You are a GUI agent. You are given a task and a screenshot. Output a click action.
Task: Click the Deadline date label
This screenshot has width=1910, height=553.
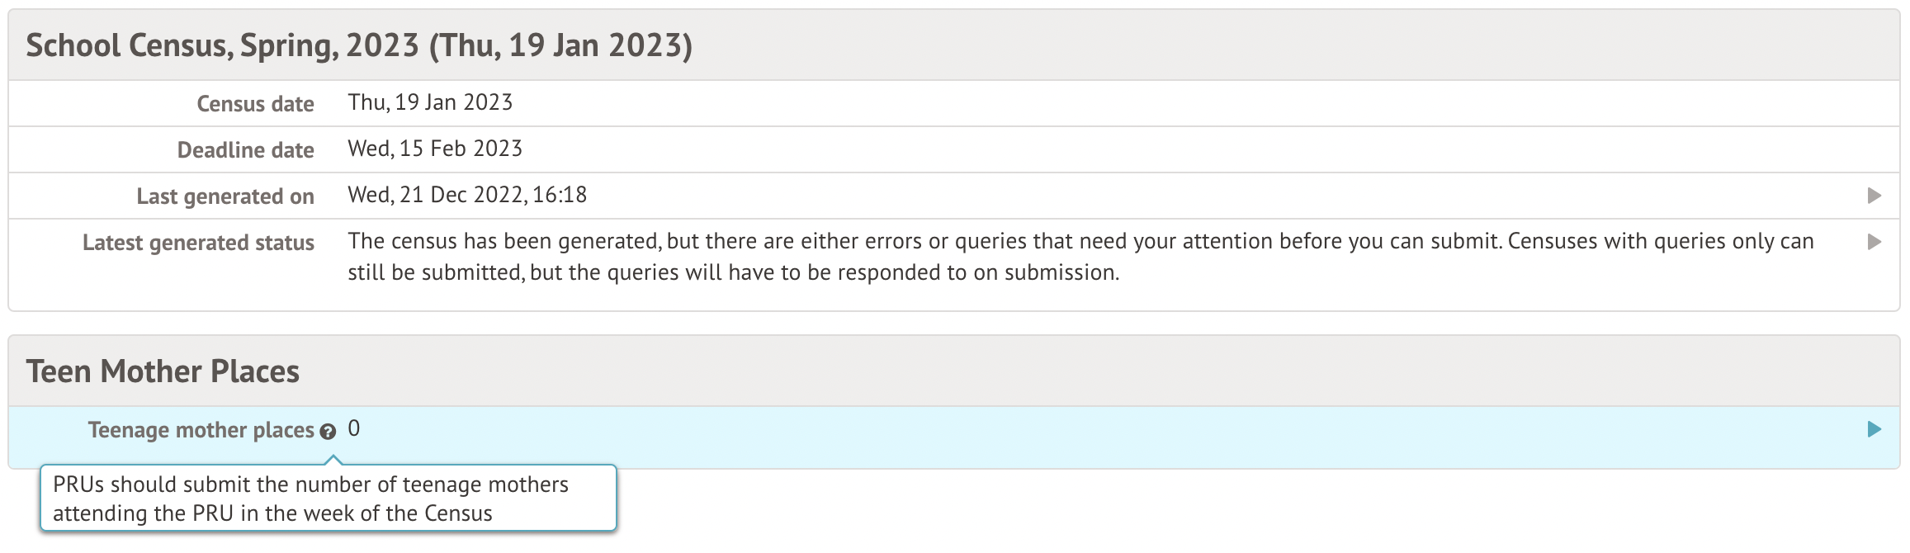245,150
